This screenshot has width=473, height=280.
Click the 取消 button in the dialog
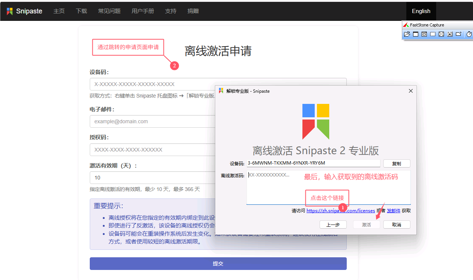coord(397,225)
